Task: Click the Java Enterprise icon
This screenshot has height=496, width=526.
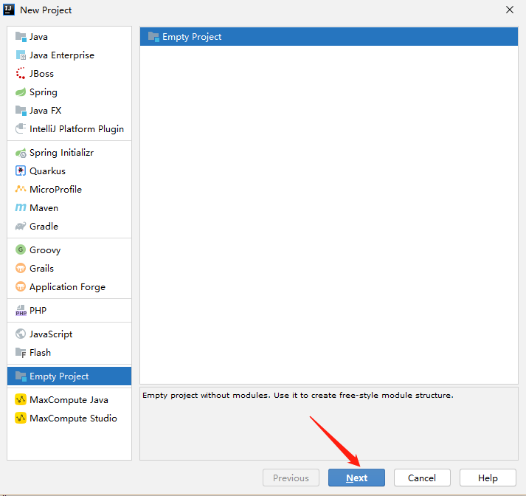Action: [21, 55]
